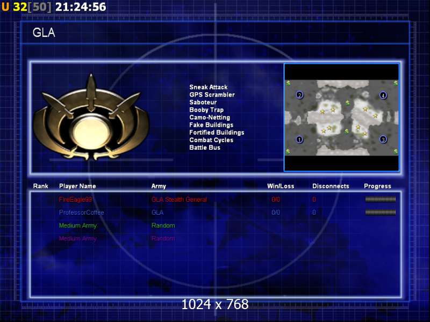Click the supply dollar icon below position 3
Screen dimensions: 430x322
pos(396,151)
